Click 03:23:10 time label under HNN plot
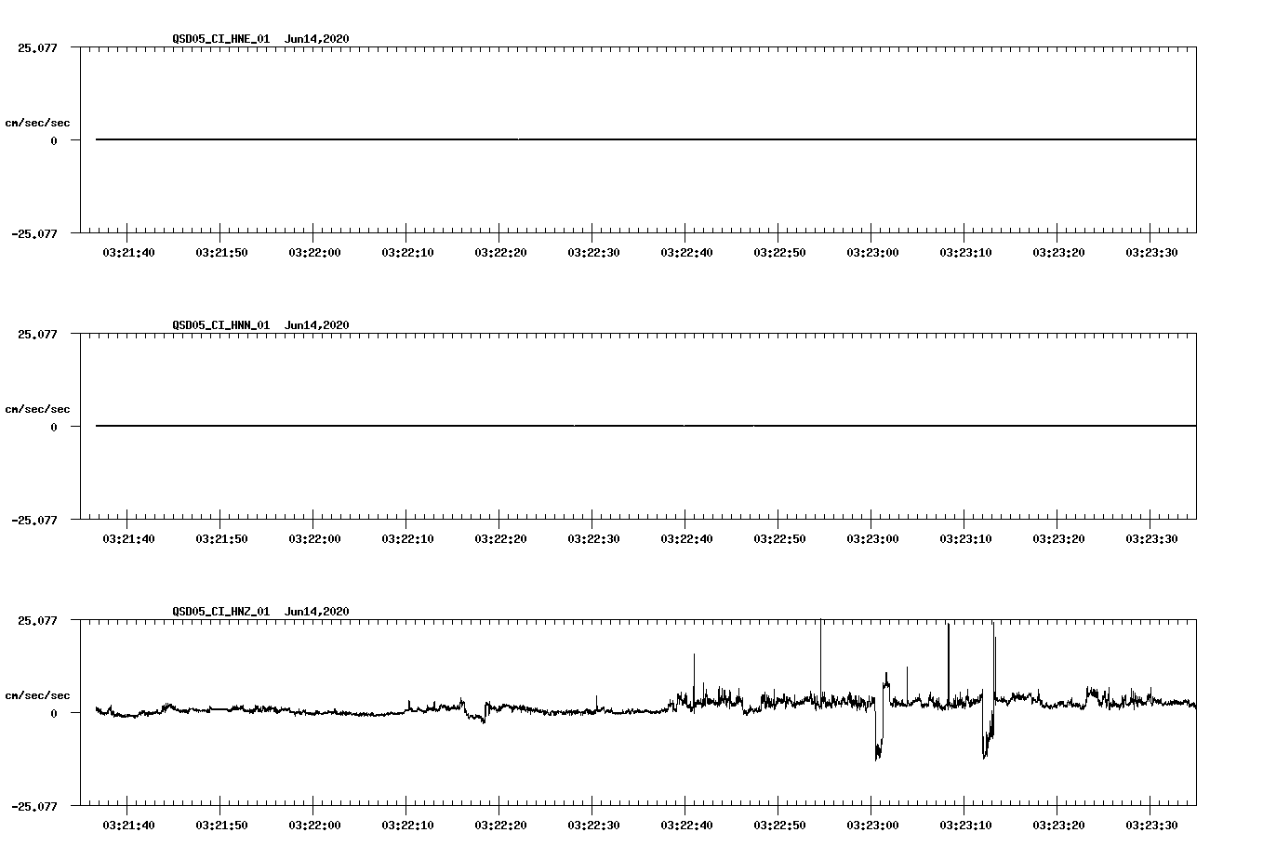Image resolution: width=1263 pixels, height=859 pixels. point(965,539)
